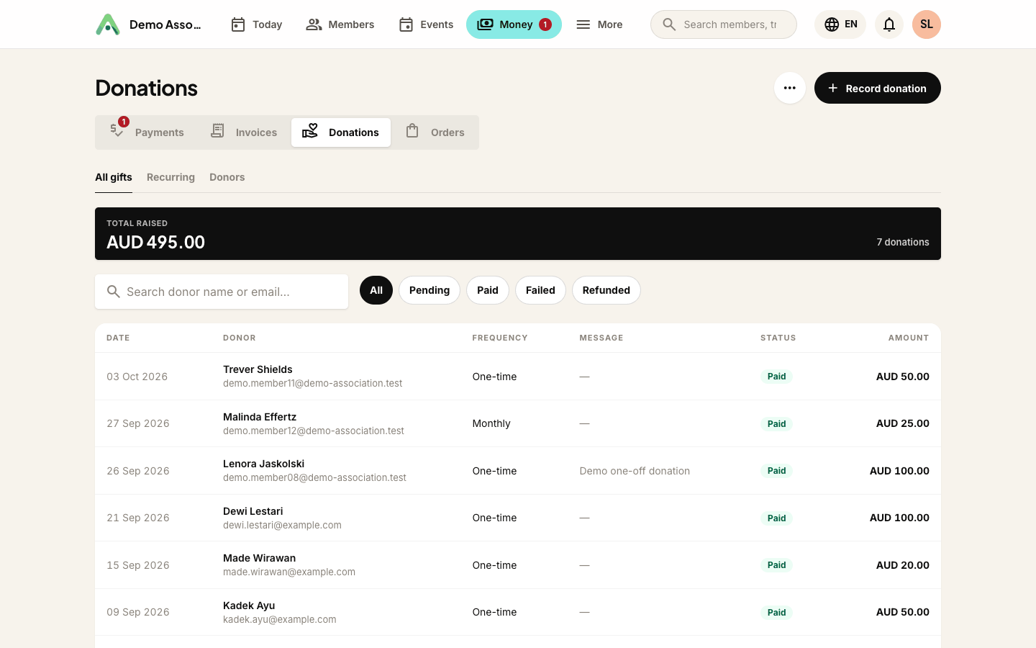Click the Demo Association logo icon
The image size is (1036, 648).
[108, 24]
